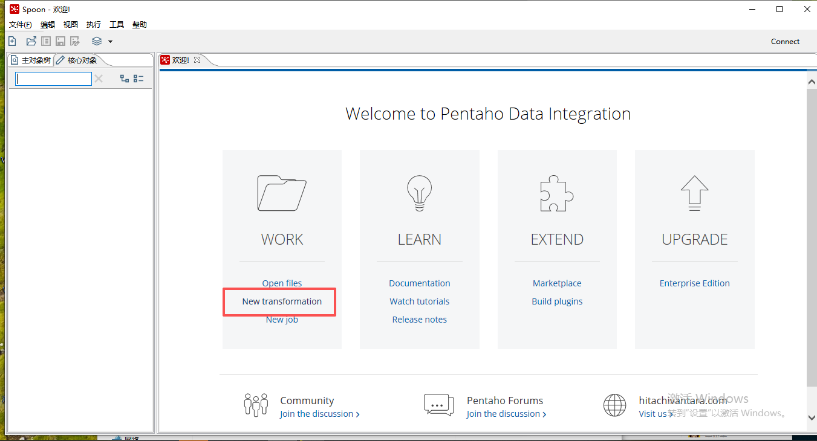This screenshot has width=817, height=441.
Task: Click the scrollbar down arrow
Action: pyautogui.click(x=812, y=417)
